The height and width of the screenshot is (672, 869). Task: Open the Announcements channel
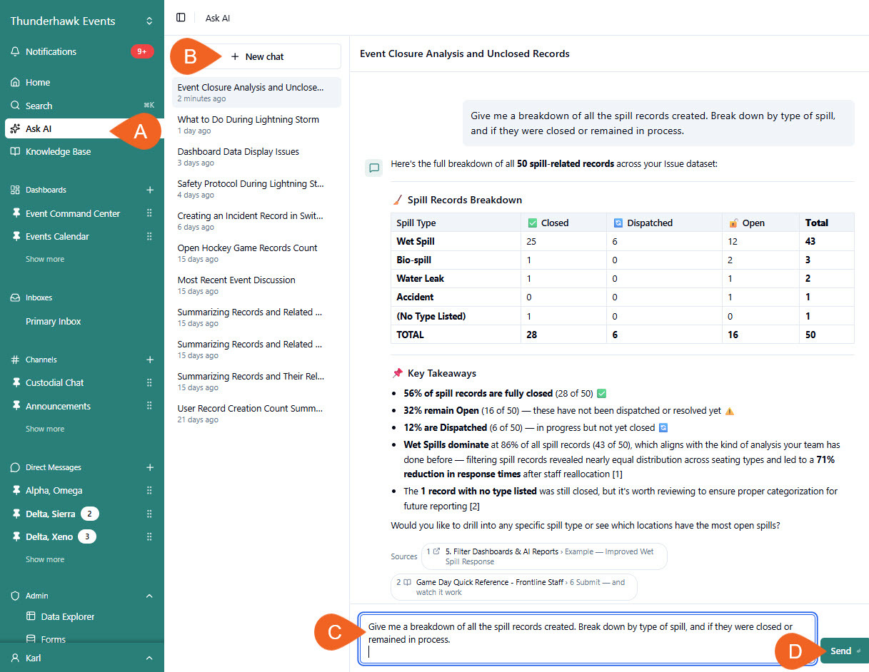[58, 406]
